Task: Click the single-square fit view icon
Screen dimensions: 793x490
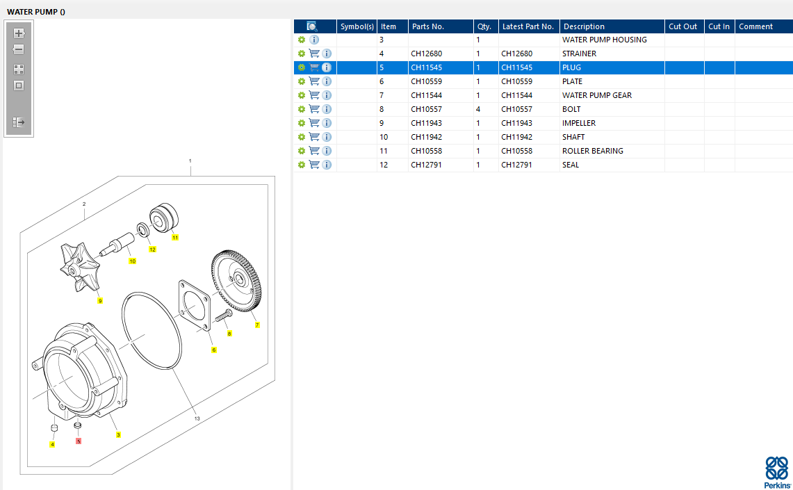Action: (19, 85)
